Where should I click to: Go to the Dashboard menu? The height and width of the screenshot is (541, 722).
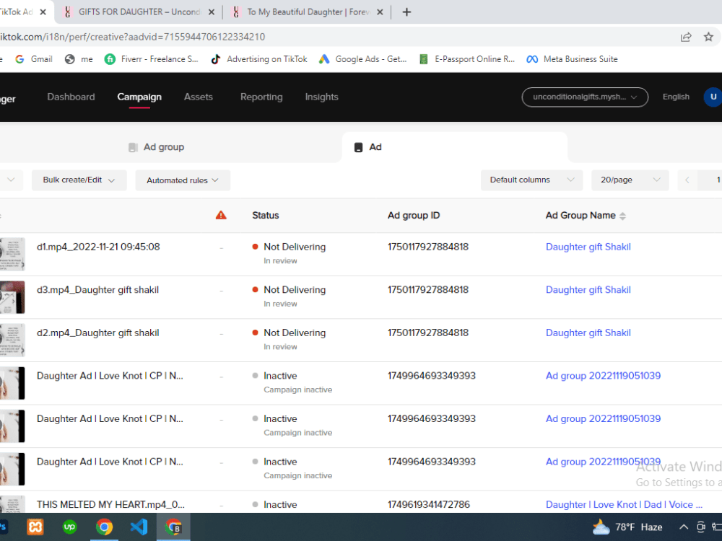[71, 97]
